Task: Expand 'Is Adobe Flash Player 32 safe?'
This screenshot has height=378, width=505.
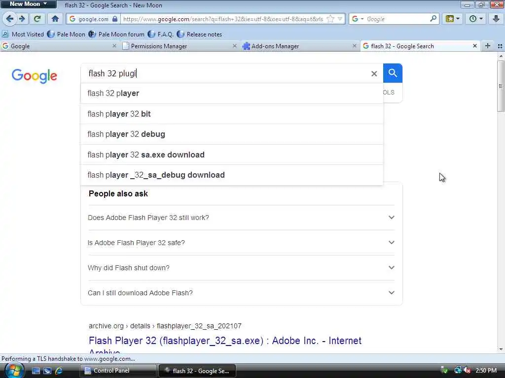Action: pos(241,243)
